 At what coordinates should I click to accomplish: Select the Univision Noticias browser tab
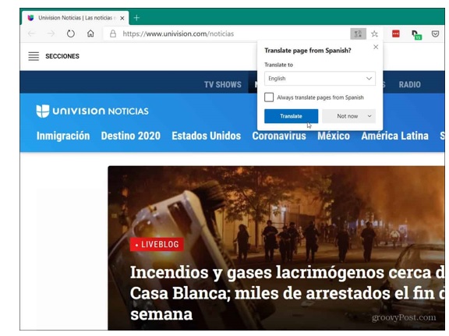click(x=75, y=18)
